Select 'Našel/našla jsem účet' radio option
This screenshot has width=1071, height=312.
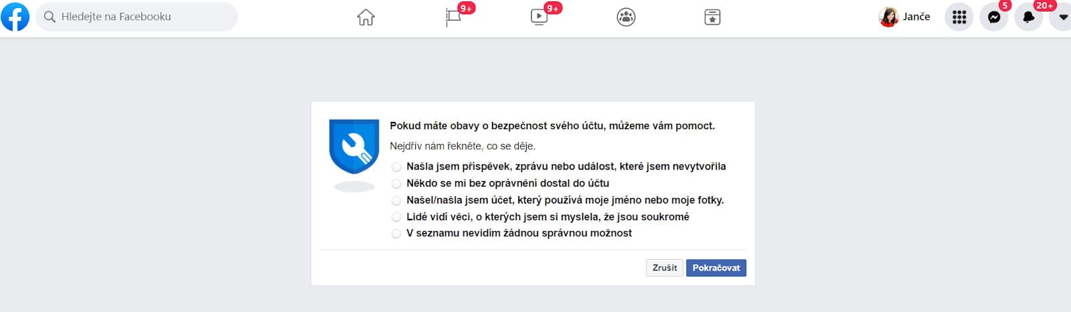(396, 200)
